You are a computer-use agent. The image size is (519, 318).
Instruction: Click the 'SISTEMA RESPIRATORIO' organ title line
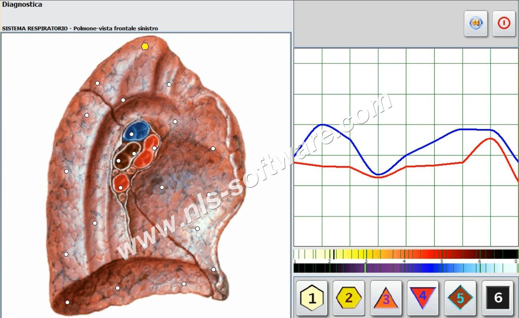[x=80, y=28]
